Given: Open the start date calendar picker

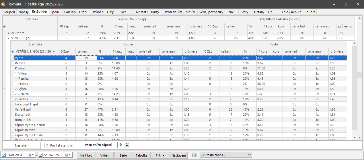Looking at the screenshot, I should (x=30, y=155).
